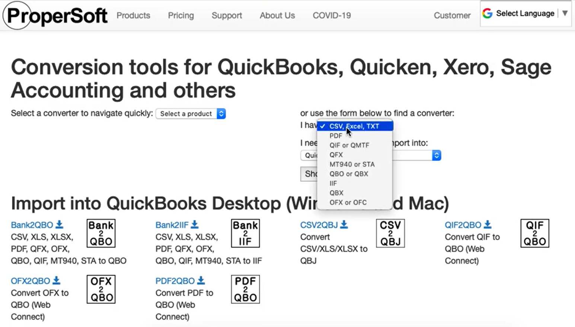Click the PDF 2 QBO logo
The height and width of the screenshot is (327, 575).
[x=245, y=289]
